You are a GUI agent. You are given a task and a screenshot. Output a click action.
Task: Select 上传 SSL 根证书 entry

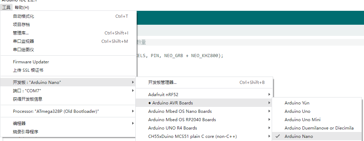(x=68, y=70)
